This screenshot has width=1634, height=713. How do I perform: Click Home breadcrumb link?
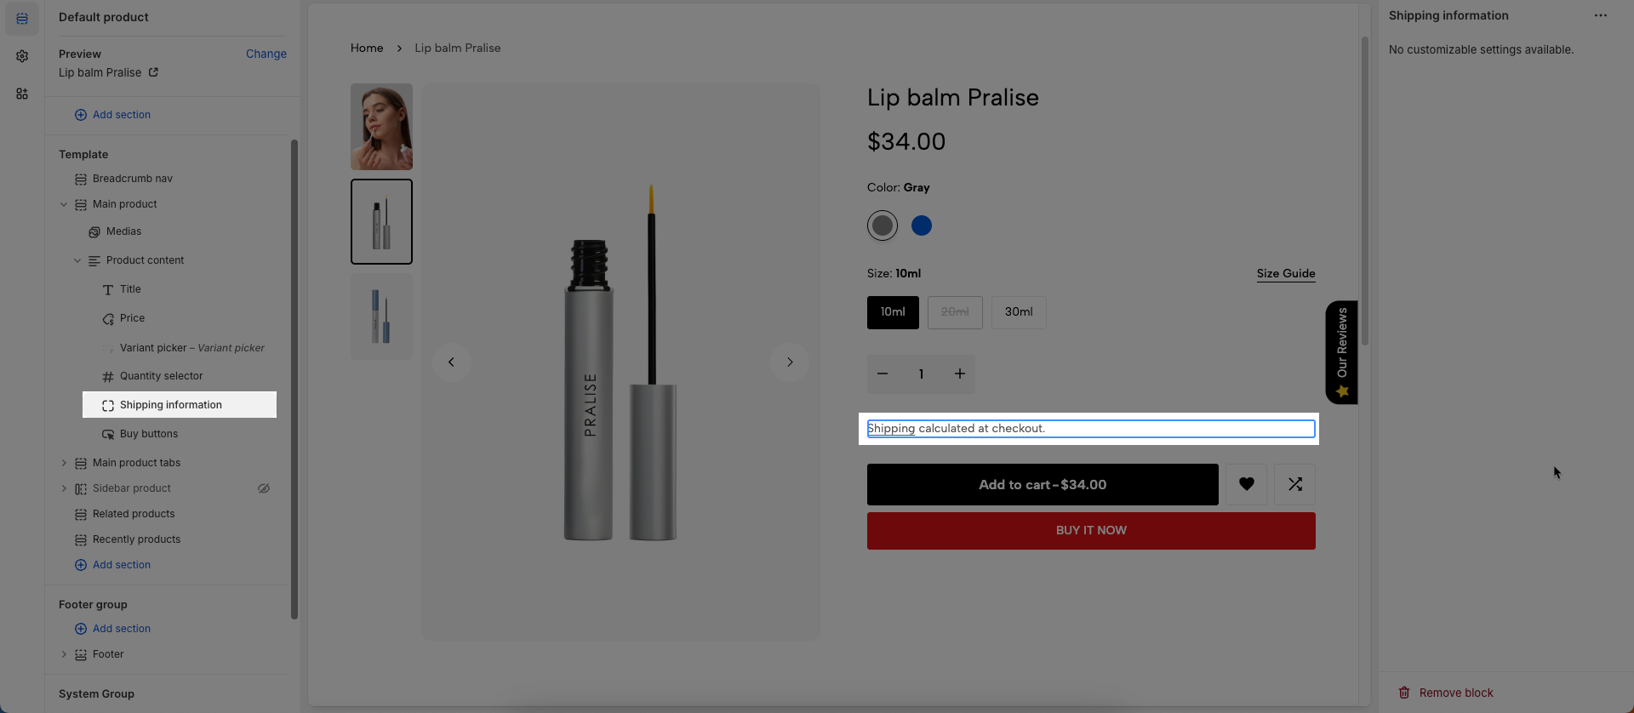(367, 48)
